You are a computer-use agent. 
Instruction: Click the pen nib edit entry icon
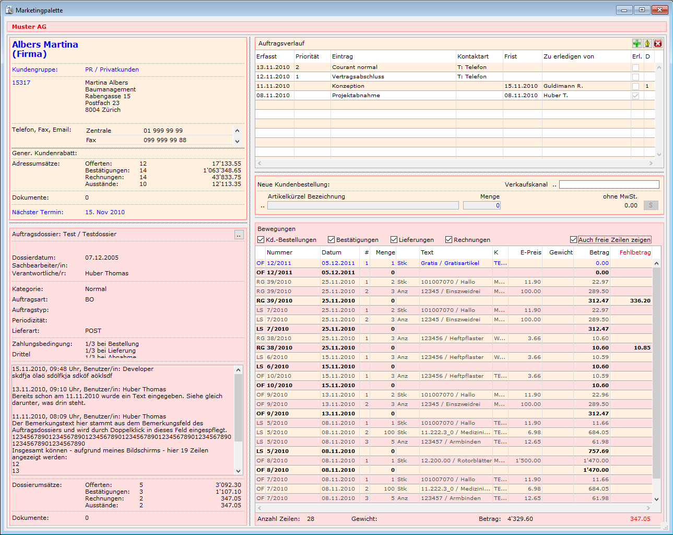647,43
